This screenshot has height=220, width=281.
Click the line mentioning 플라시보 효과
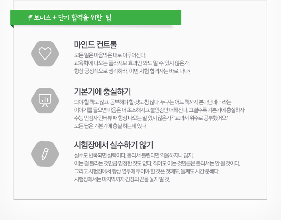click(132, 63)
